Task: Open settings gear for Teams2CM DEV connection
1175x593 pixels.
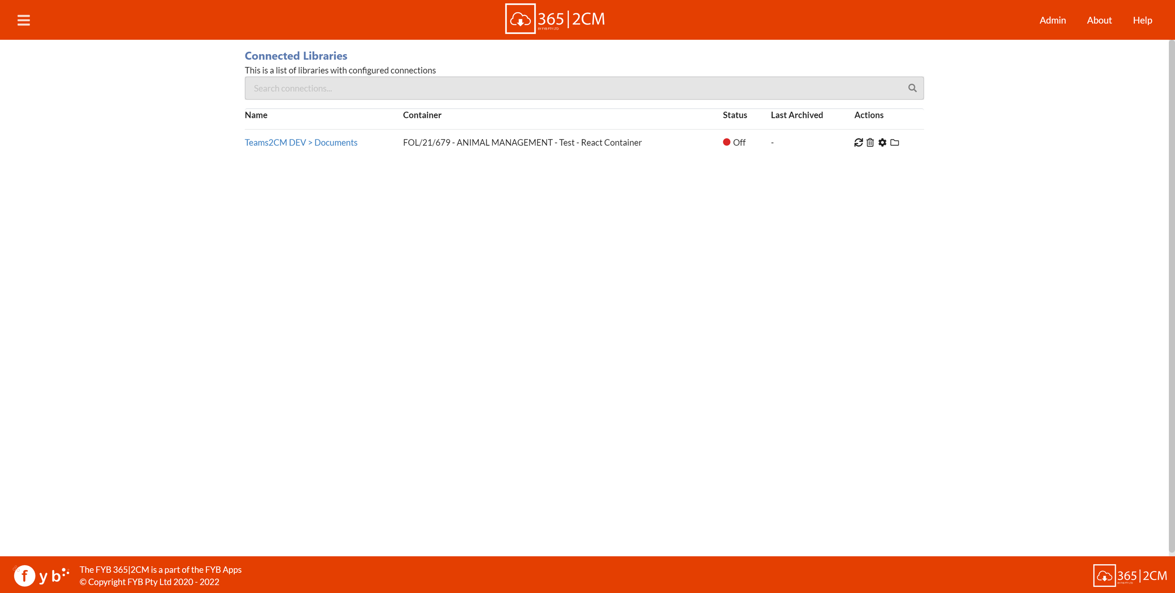Action: click(882, 142)
